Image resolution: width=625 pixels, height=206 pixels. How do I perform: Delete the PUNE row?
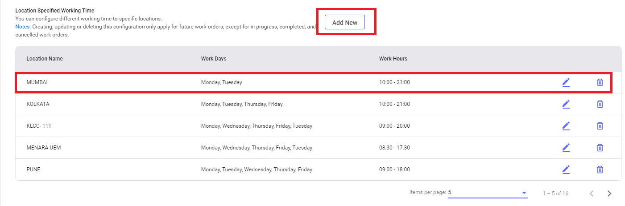[x=600, y=170]
